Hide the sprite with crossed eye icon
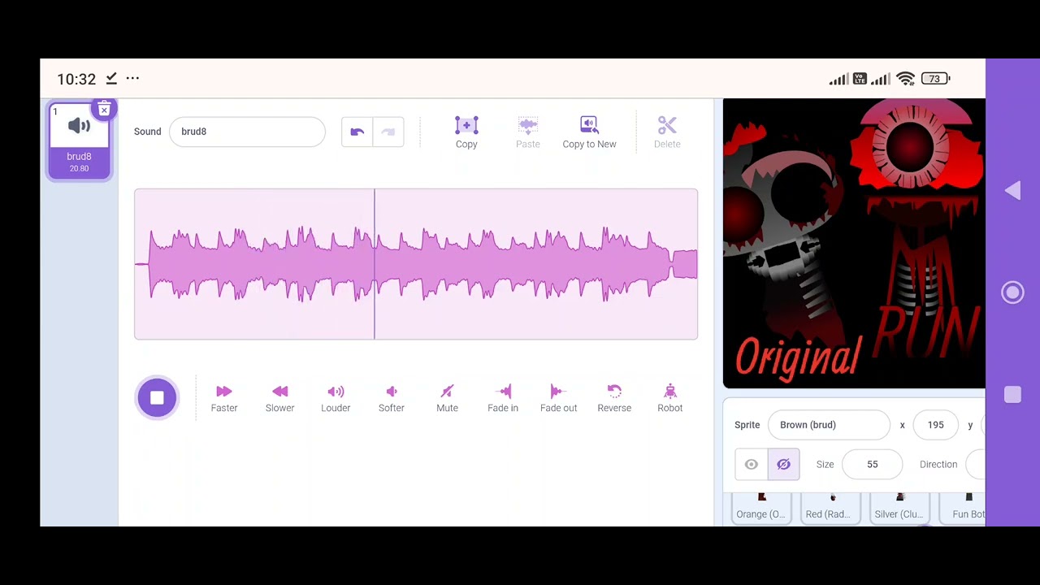 click(783, 465)
